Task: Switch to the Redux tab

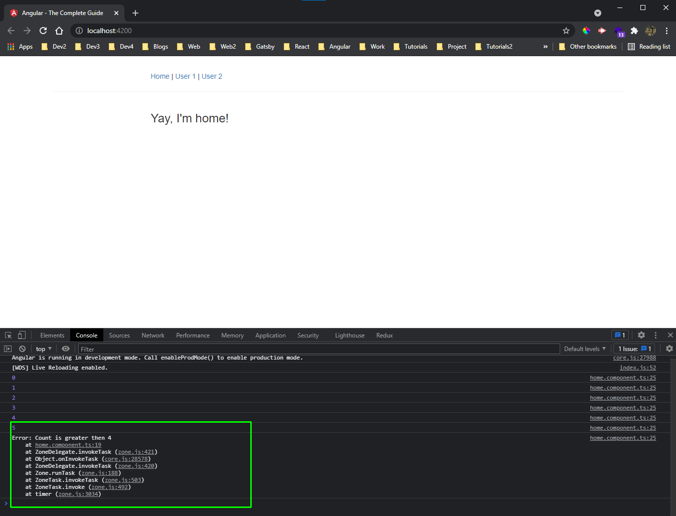Action: tap(385, 335)
